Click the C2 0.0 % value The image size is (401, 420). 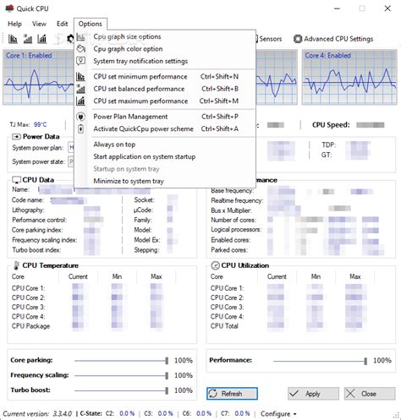pyautogui.click(x=127, y=413)
